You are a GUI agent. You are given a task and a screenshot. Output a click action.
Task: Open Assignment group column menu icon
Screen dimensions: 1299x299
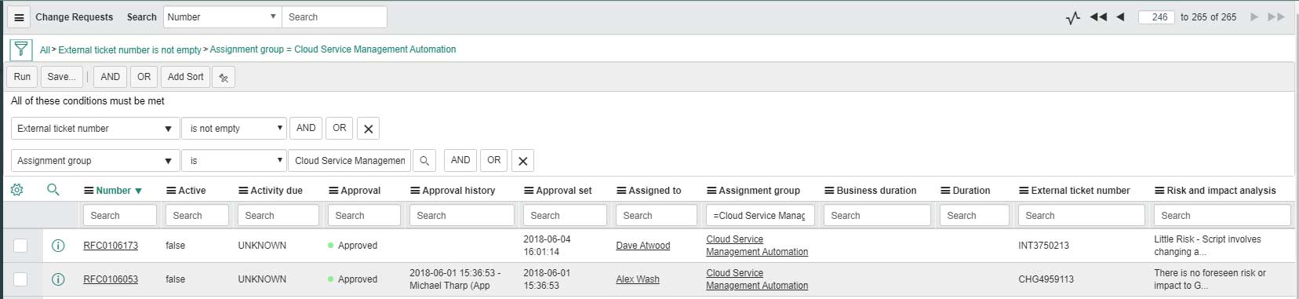click(711, 191)
